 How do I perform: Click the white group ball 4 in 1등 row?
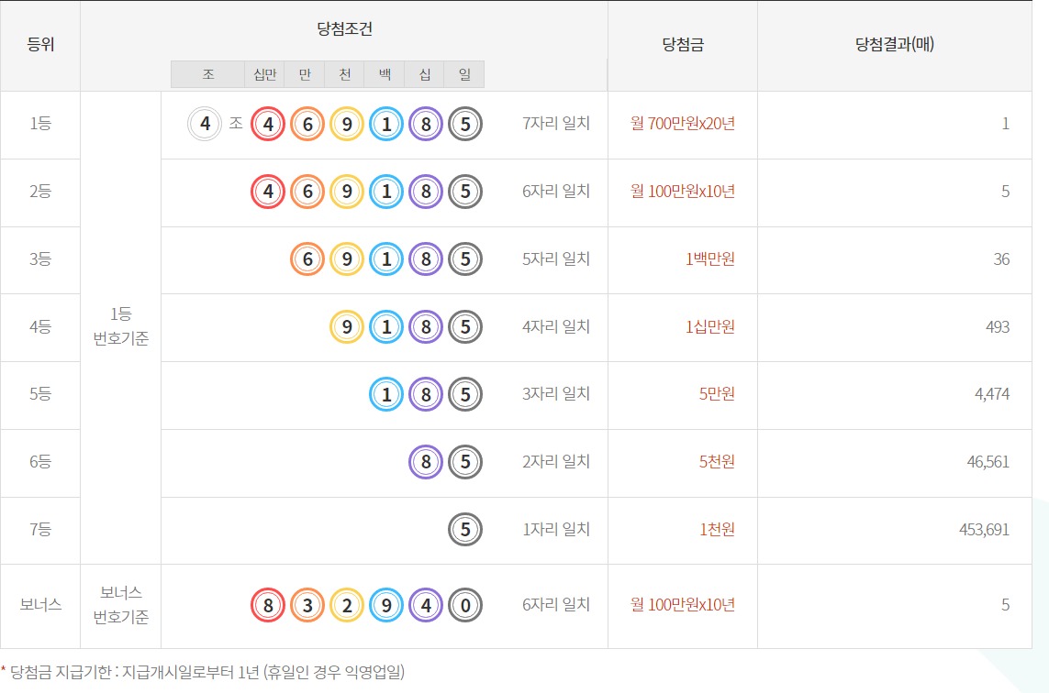coord(204,124)
